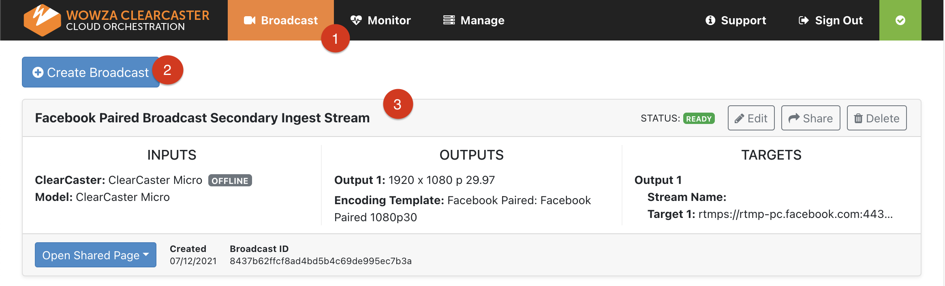The width and height of the screenshot is (945, 286).
Task: Click the green checkmark status icon
Action: [900, 20]
